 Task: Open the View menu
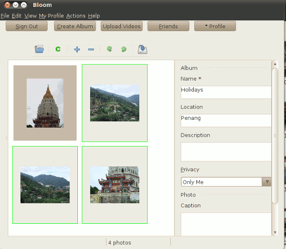(x=30, y=16)
